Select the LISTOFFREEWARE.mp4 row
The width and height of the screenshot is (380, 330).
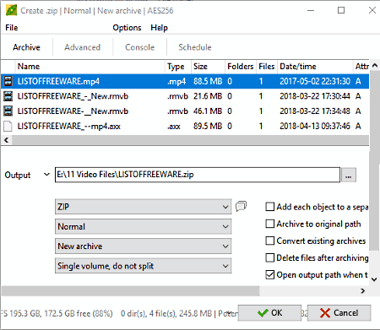coord(185,81)
